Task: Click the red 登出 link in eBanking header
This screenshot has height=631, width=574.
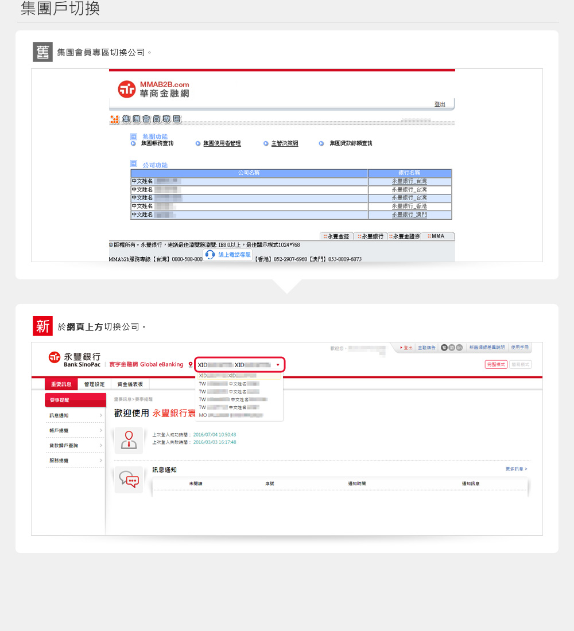Action: tap(406, 348)
